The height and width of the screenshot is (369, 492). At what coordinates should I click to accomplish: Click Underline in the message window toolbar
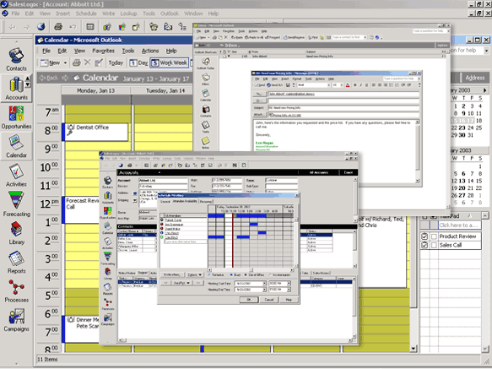click(366, 85)
